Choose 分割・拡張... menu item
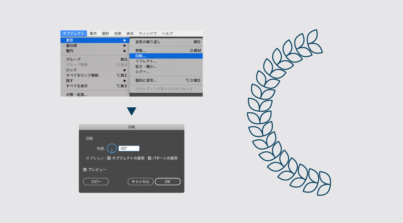Viewport: 403px width, 223px height. [x=95, y=95]
